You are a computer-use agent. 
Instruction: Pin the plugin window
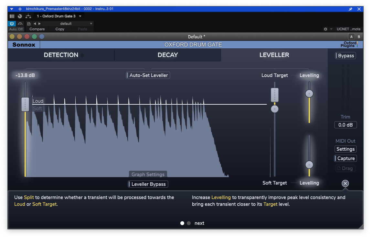coord(350,9)
